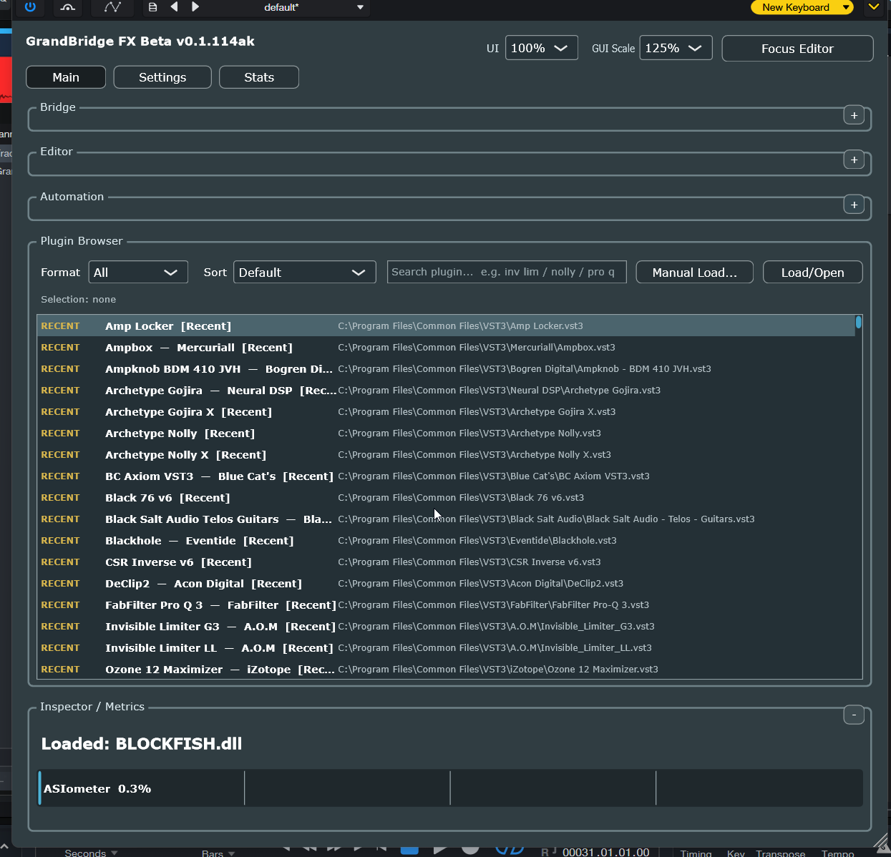Select DeClip2 — Acon Digital row
The height and width of the screenshot is (857, 891).
[x=446, y=583]
